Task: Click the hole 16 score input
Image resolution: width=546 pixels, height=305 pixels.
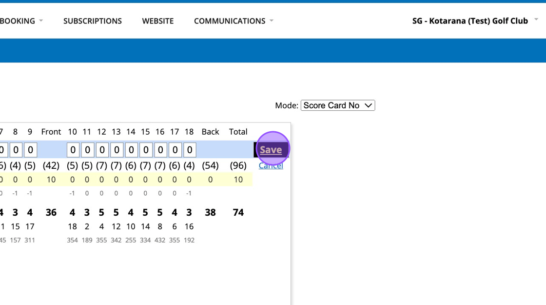Action: 160,150
